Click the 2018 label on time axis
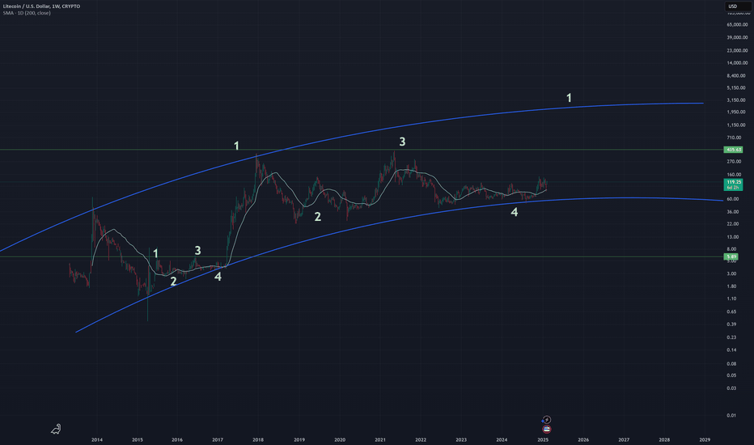This screenshot has height=445, width=754. (x=258, y=439)
